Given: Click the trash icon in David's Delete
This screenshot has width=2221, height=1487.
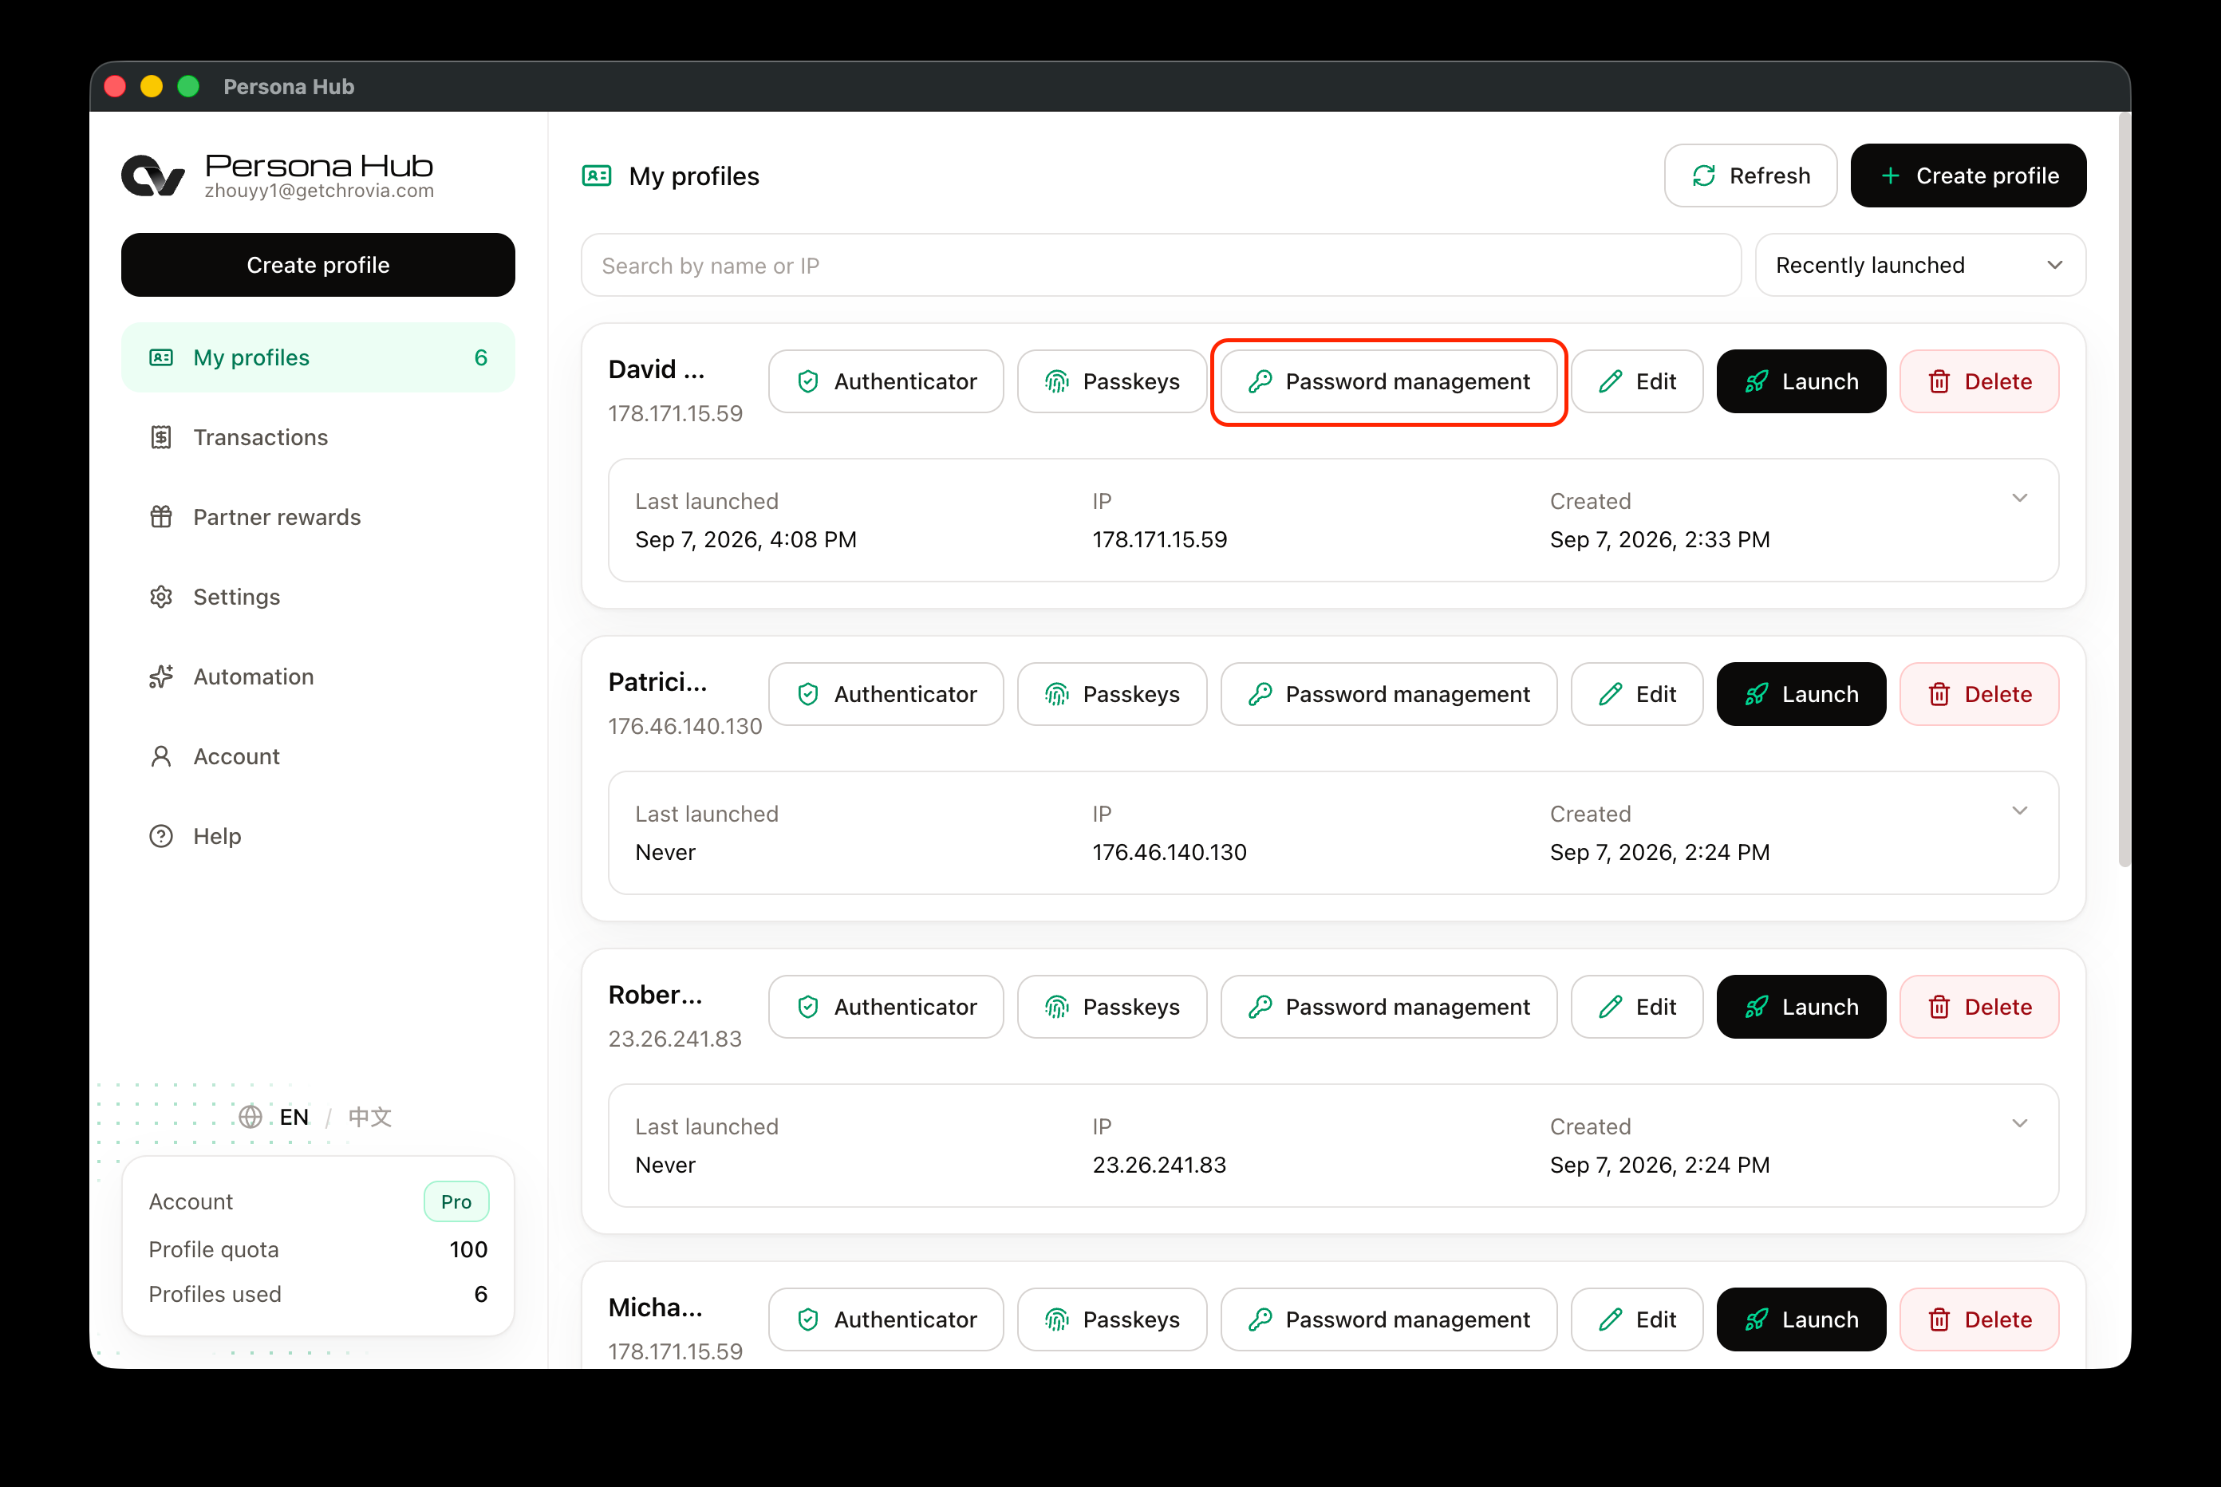Looking at the screenshot, I should [x=1939, y=381].
